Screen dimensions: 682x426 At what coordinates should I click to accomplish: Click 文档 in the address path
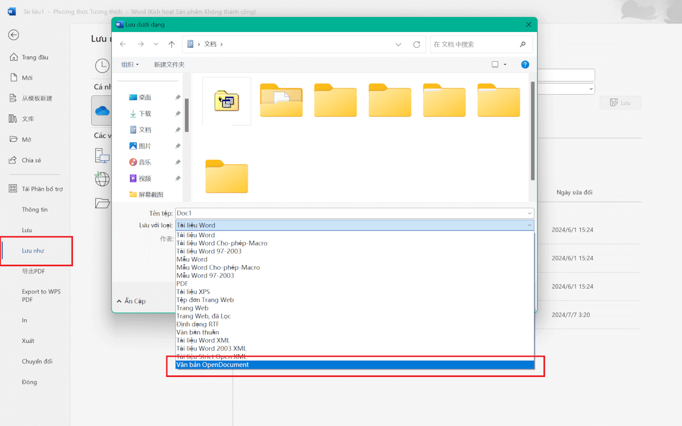(x=210, y=44)
